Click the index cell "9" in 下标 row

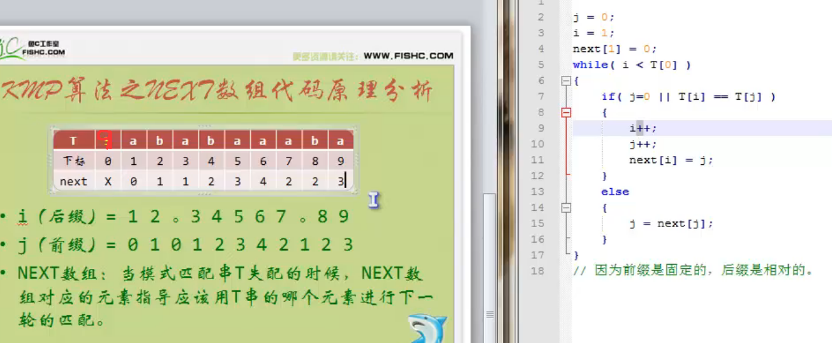(x=340, y=161)
